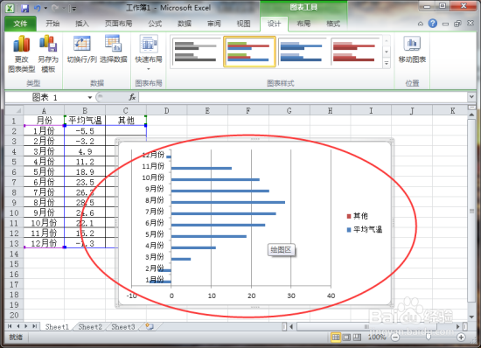The width and height of the screenshot is (481, 348).
Task: Open the Page Layout ribbon tab
Action: click(118, 24)
